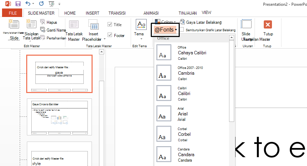Open Customize Quick Access Toolbar arrow
Viewport: 307px width, 166px height.
59,4
